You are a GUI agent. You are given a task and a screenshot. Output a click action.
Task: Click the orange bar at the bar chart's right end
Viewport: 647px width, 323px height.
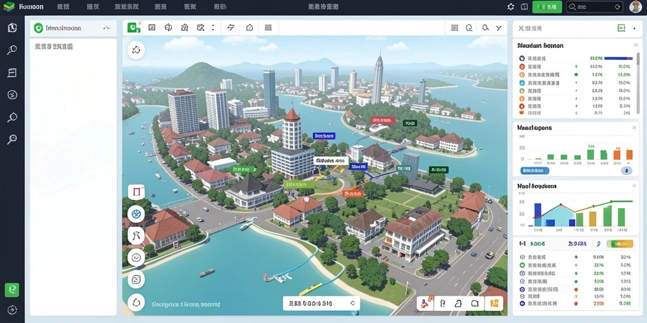629,155
